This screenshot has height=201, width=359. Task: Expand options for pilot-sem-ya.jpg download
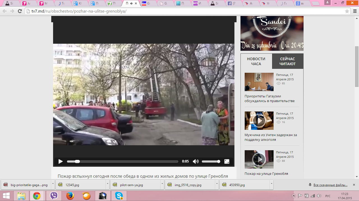click(x=162, y=185)
